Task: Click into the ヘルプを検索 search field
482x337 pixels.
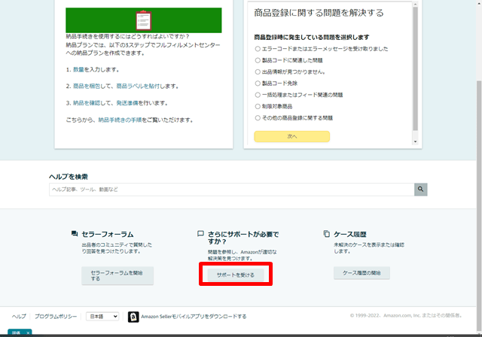Action: (x=230, y=190)
